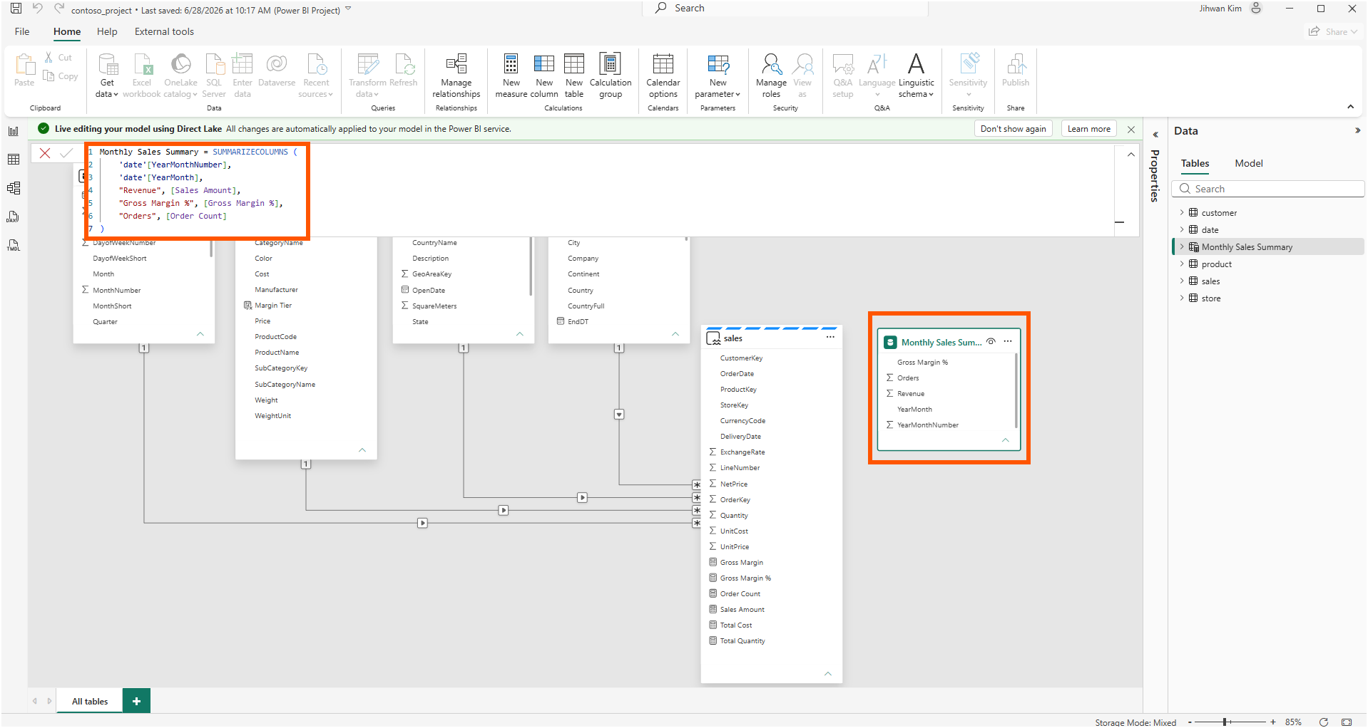Add a new layout tab with plus button
1368x728 pixels.
pos(136,701)
